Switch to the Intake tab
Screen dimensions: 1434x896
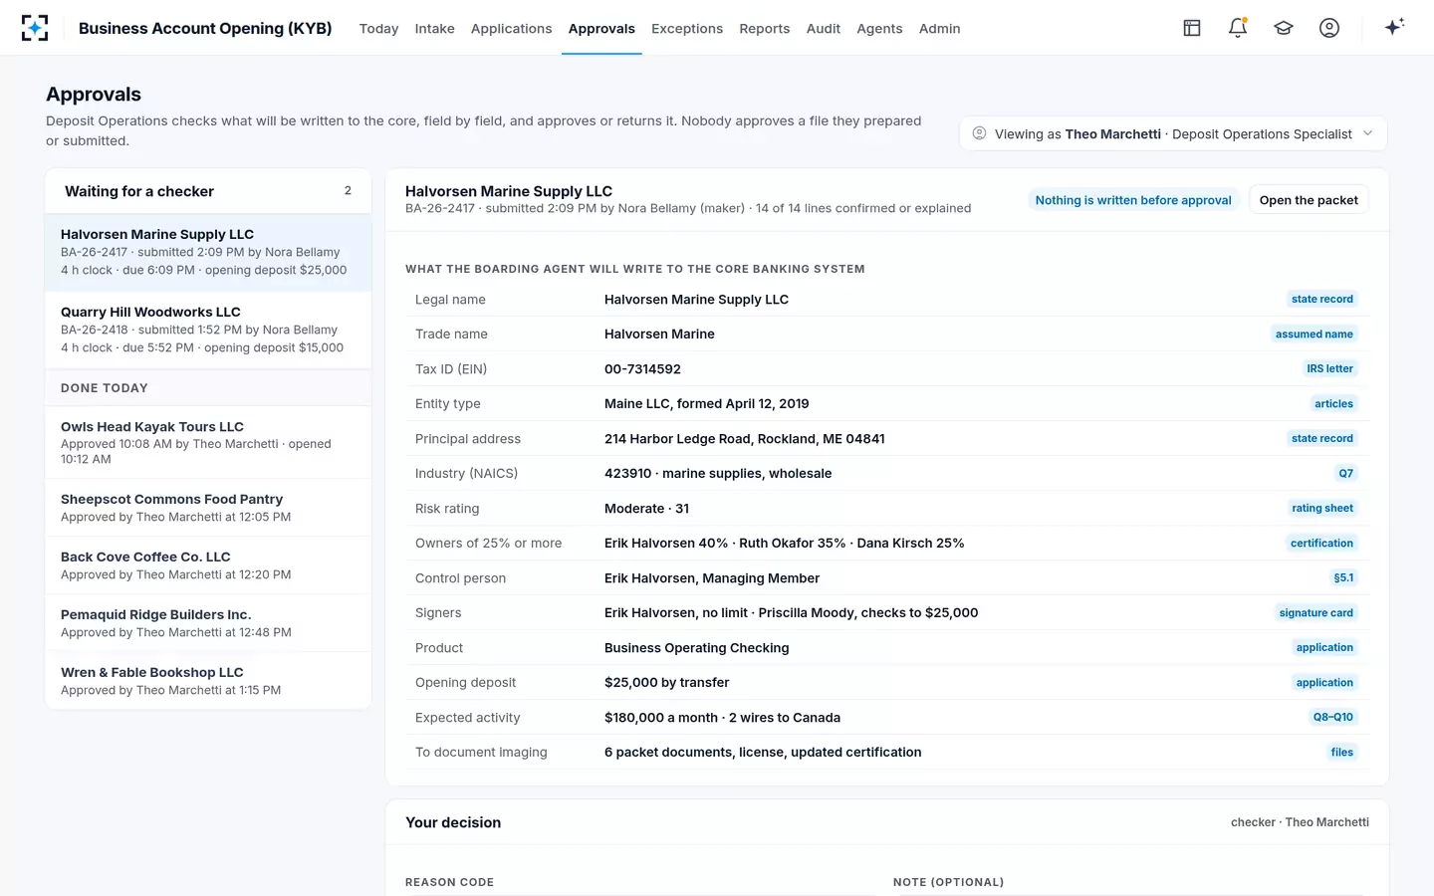click(x=435, y=29)
